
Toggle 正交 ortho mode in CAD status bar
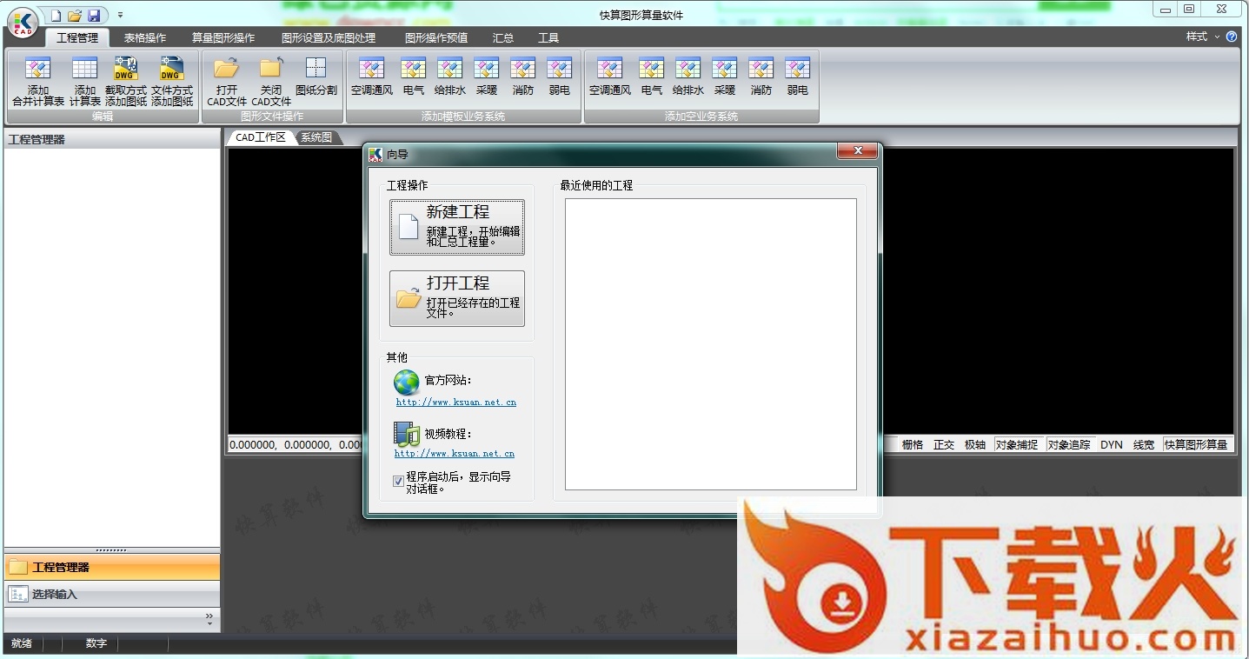(944, 444)
